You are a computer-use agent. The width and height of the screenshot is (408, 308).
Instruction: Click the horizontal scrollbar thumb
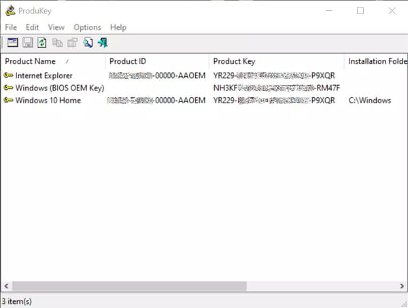[129, 286]
